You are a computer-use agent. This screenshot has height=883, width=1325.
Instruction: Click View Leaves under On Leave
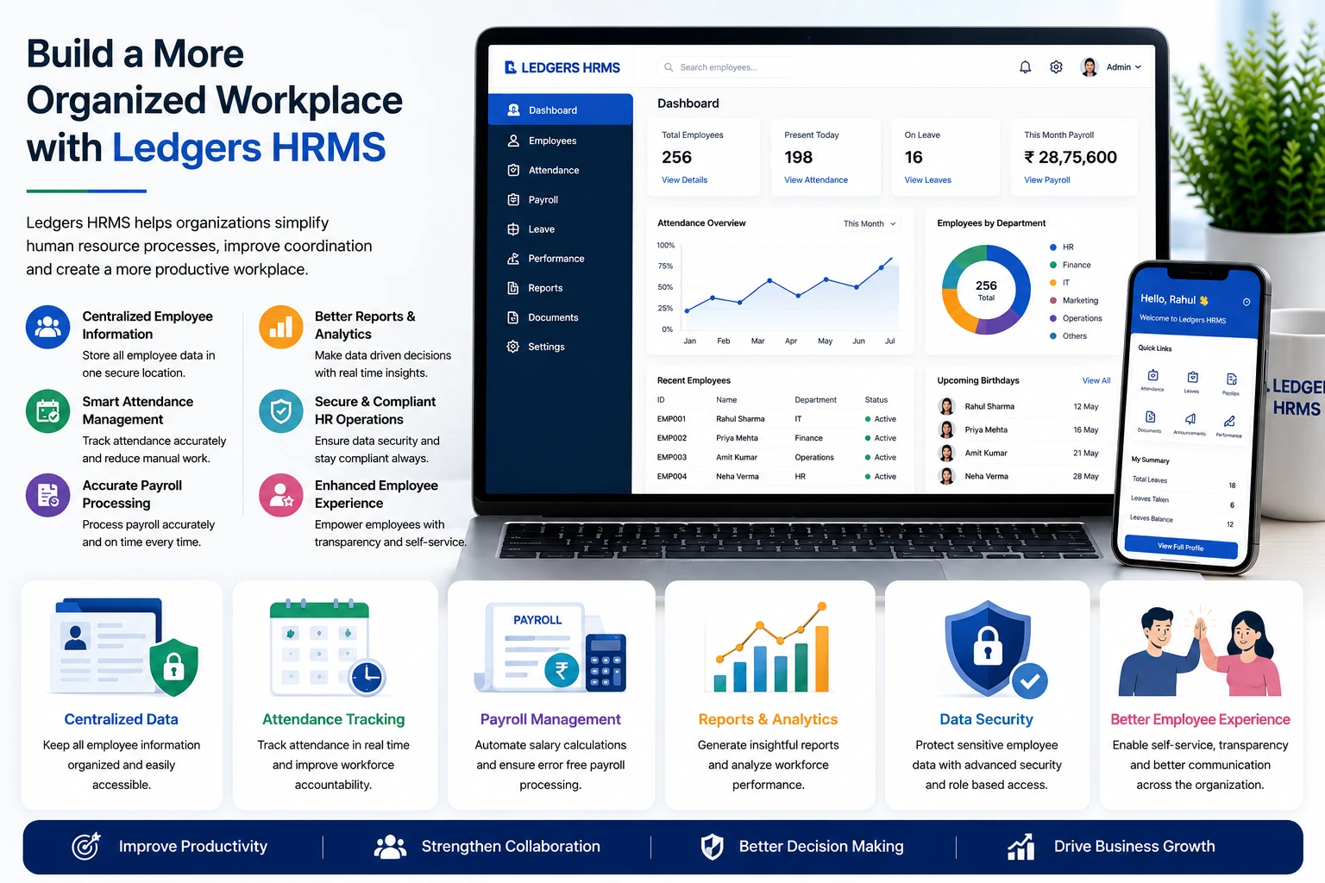pos(928,180)
